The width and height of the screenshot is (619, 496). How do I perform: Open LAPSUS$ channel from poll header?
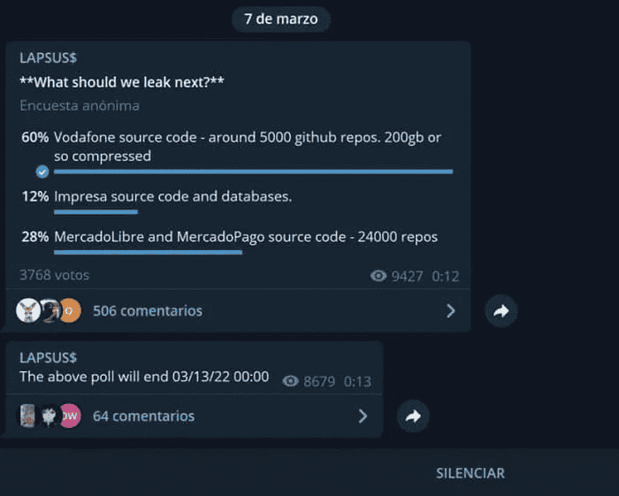pyautogui.click(x=48, y=58)
